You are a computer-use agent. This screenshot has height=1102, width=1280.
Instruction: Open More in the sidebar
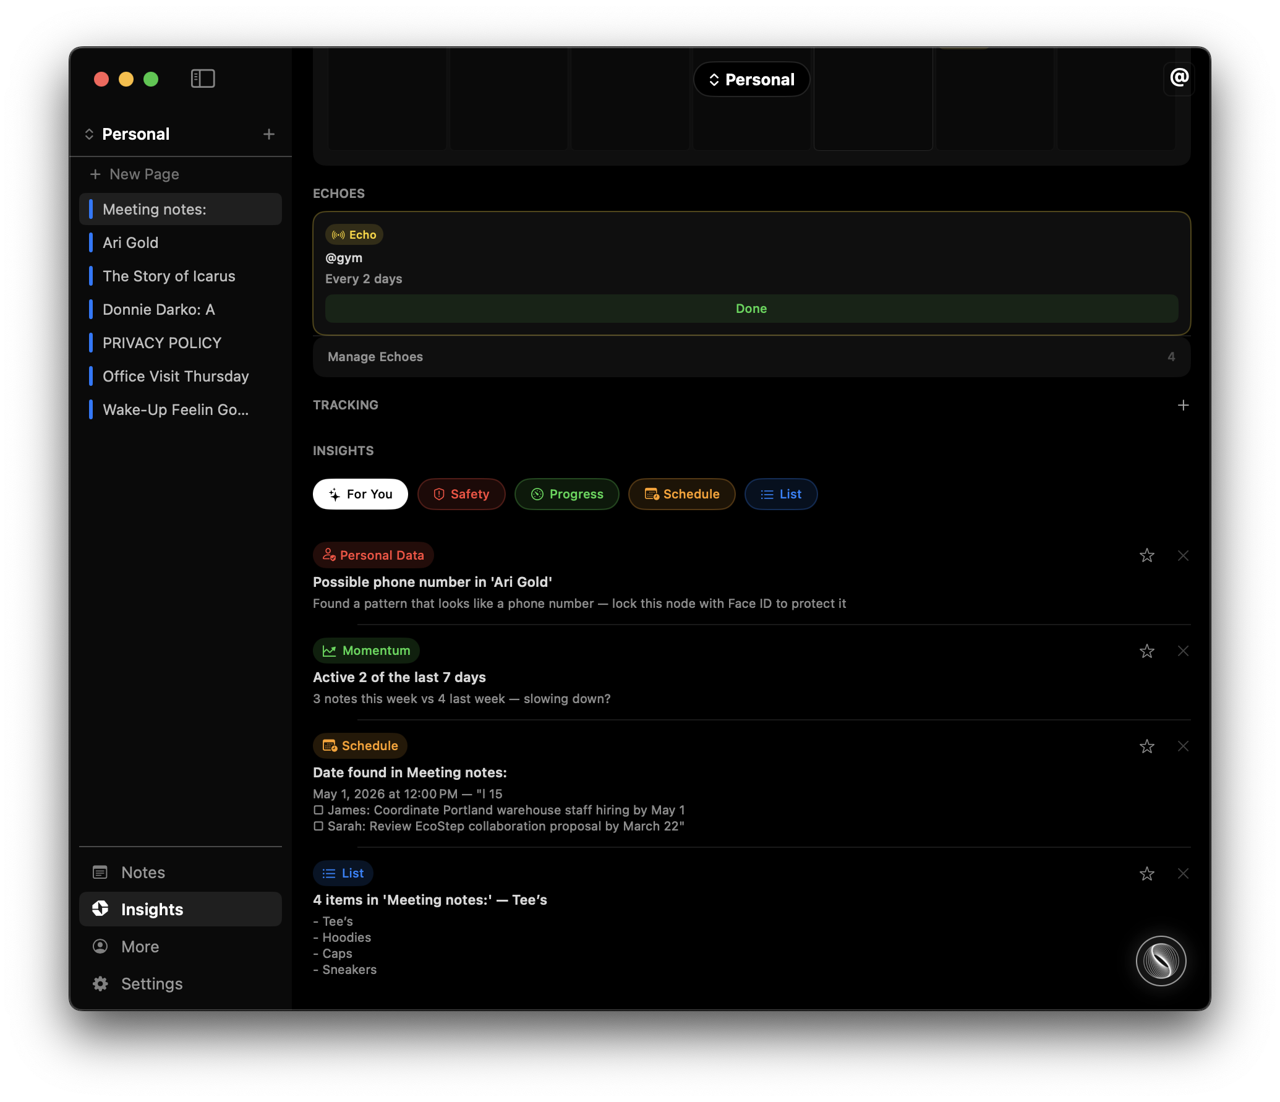pos(181,946)
